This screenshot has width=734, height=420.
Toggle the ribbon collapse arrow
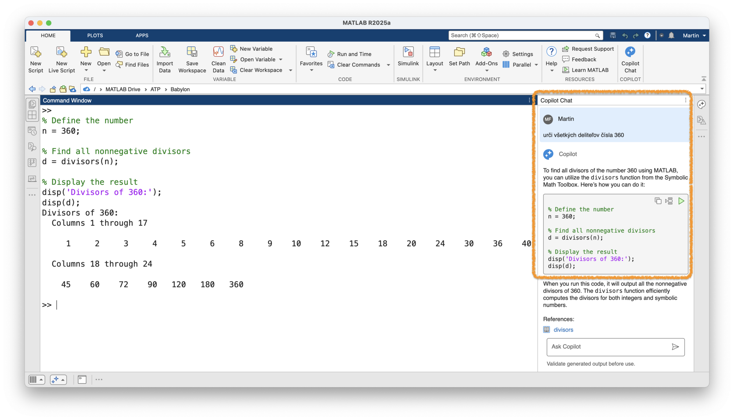(x=704, y=79)
